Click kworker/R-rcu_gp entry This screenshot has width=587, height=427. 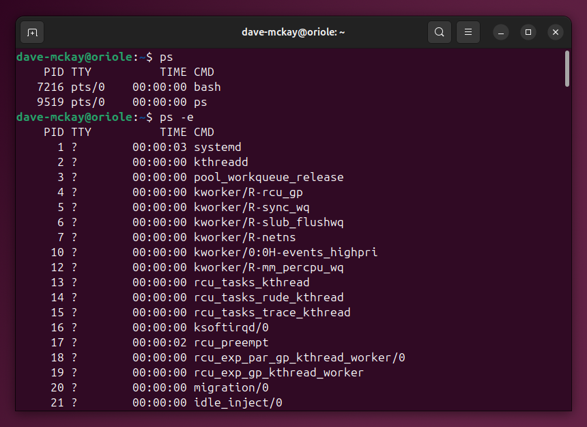click(248, 192)
